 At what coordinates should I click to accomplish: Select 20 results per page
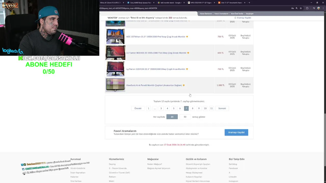[172, 117]
